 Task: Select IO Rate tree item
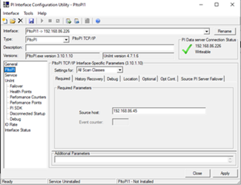(11, 125)
